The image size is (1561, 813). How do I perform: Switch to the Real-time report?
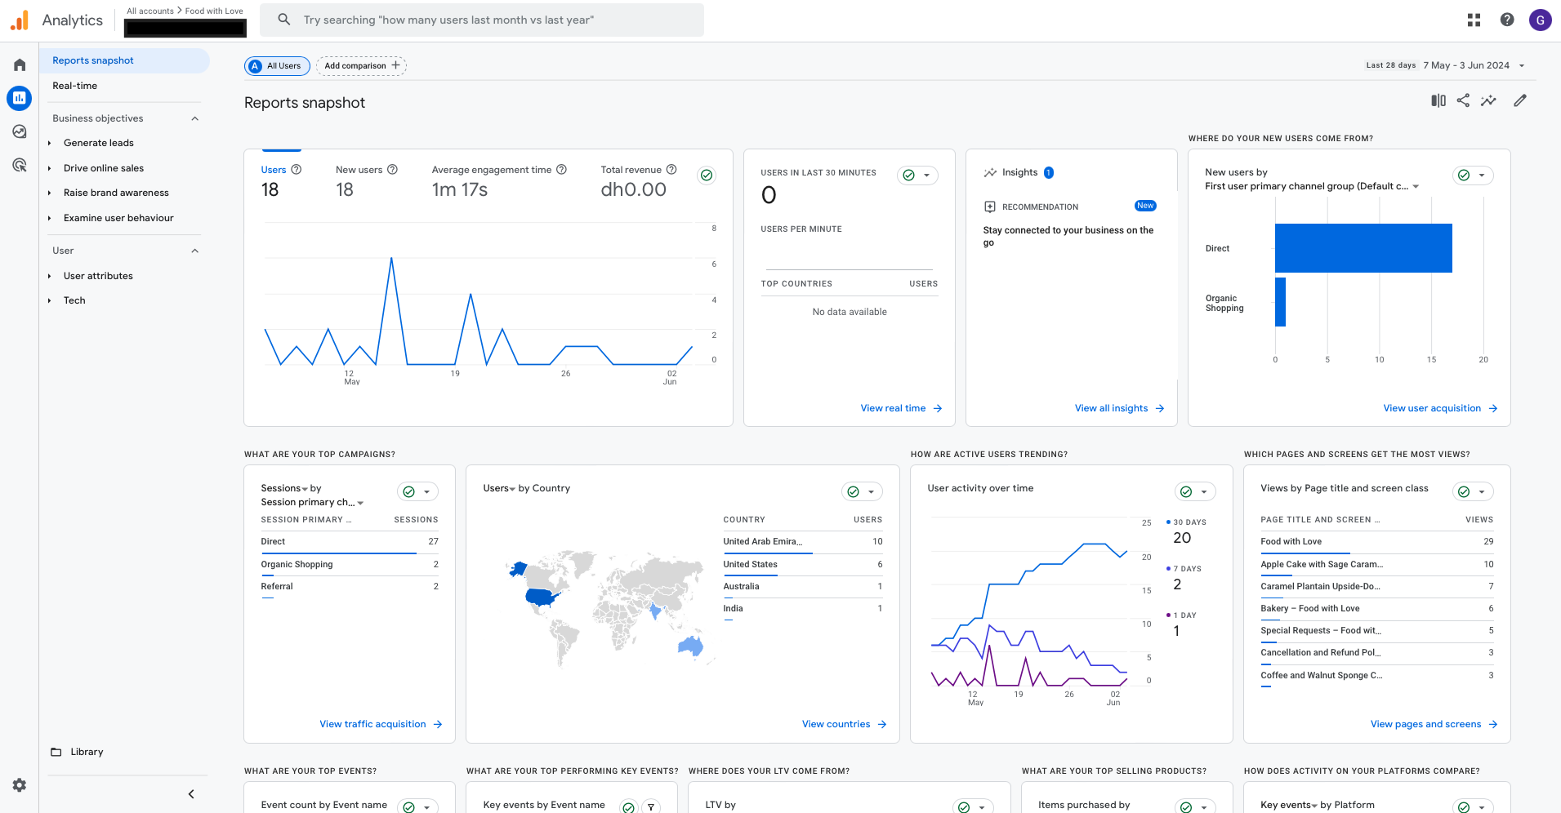(x=75, y=86)
